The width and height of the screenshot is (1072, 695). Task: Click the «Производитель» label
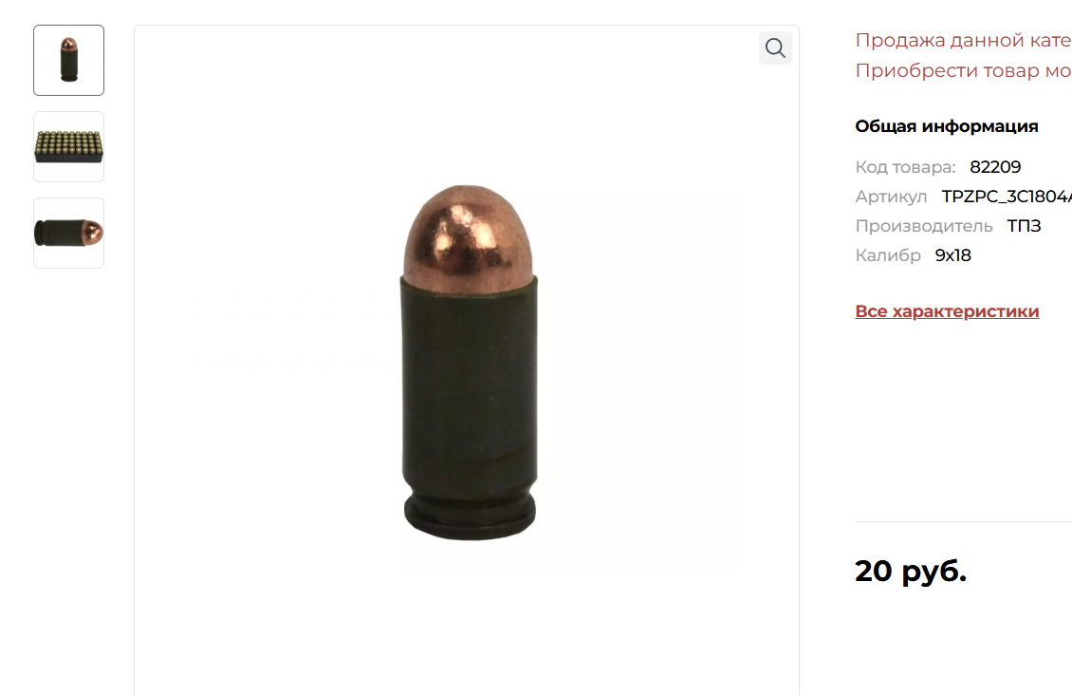point(924,226)
